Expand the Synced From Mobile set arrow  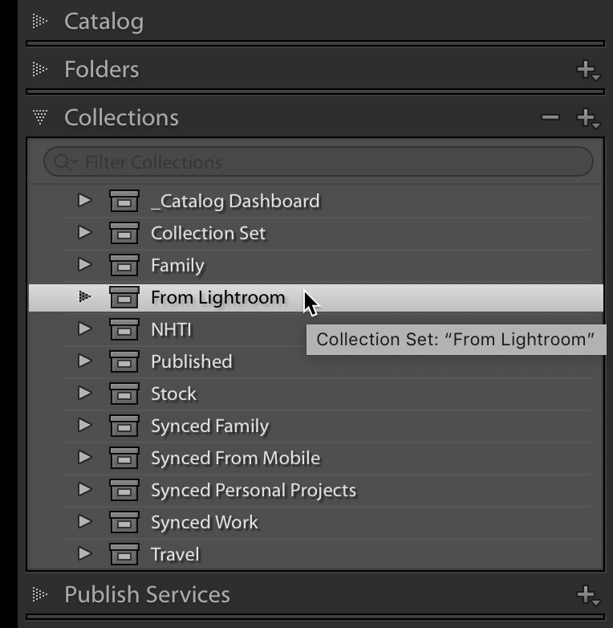point(85,457)
